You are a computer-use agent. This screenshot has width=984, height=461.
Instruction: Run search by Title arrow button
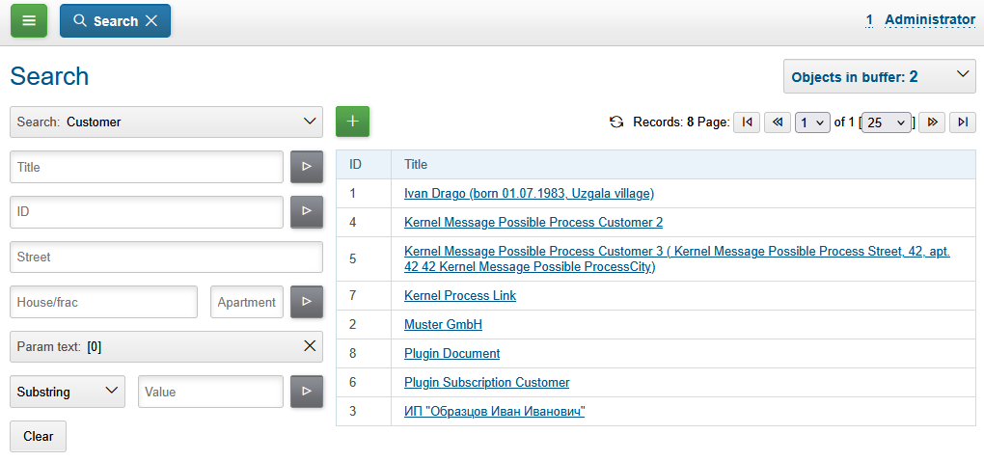pyautogui.click(x=307, y=167)
